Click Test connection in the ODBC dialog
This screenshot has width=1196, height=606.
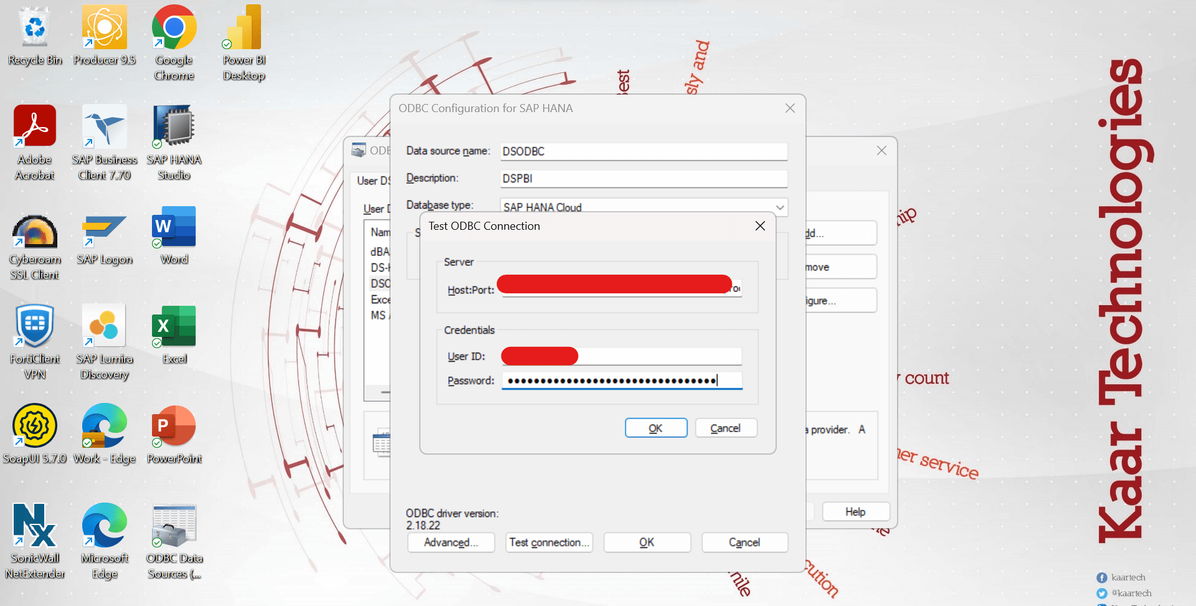click(549, 542)
